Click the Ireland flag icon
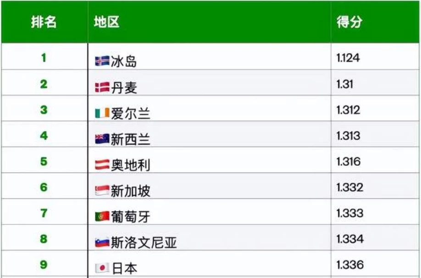The width and height of the screenshot is (421, 278). tap(102, 113)
